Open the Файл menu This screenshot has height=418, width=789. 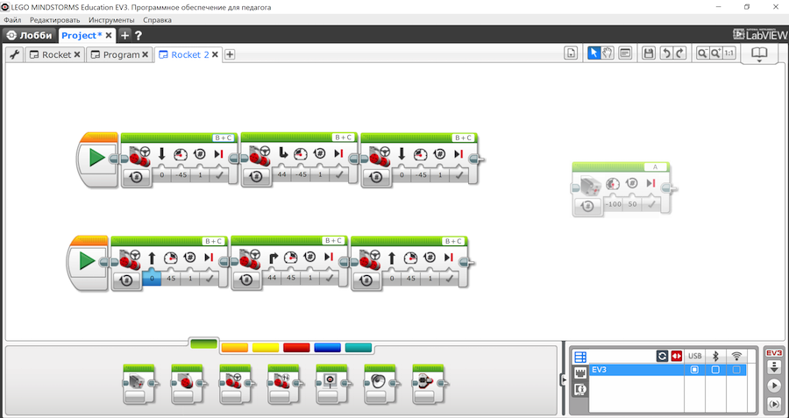[12, 20]
